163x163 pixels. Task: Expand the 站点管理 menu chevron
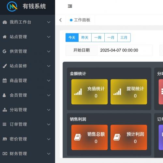(49, 37)
